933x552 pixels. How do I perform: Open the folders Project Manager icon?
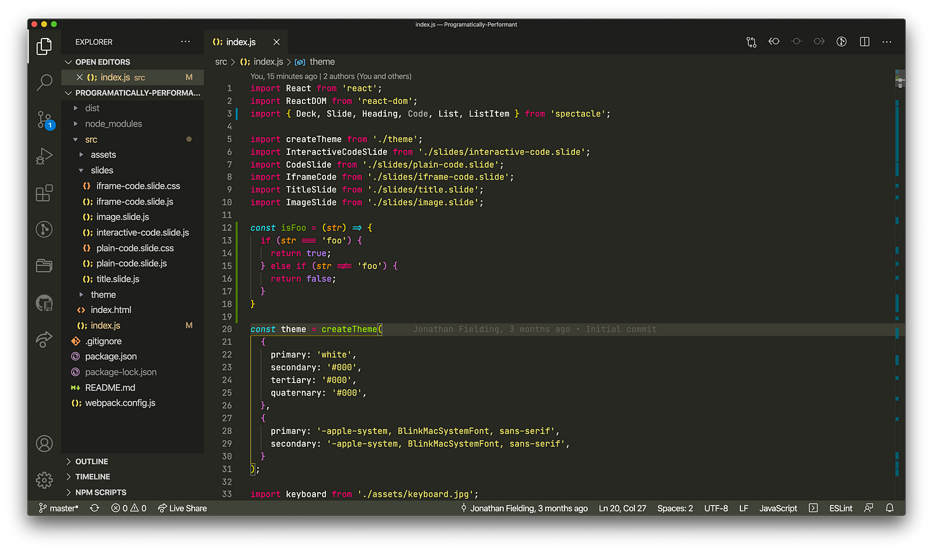[44, 266]
